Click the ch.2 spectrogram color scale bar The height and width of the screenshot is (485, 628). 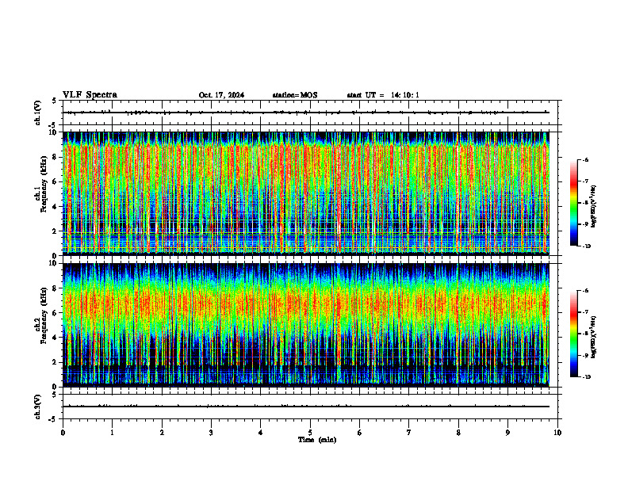(x=573, y=334)
